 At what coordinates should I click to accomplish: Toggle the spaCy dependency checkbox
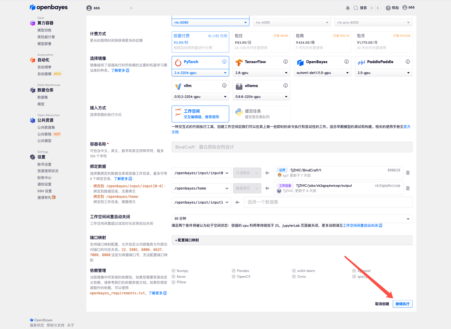pos(354,276)
